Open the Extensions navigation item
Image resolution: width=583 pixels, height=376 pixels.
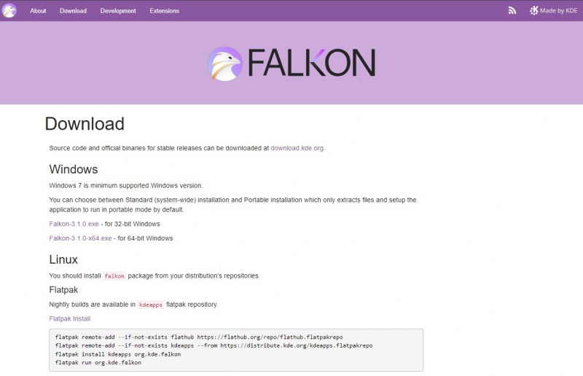[163, 11]
